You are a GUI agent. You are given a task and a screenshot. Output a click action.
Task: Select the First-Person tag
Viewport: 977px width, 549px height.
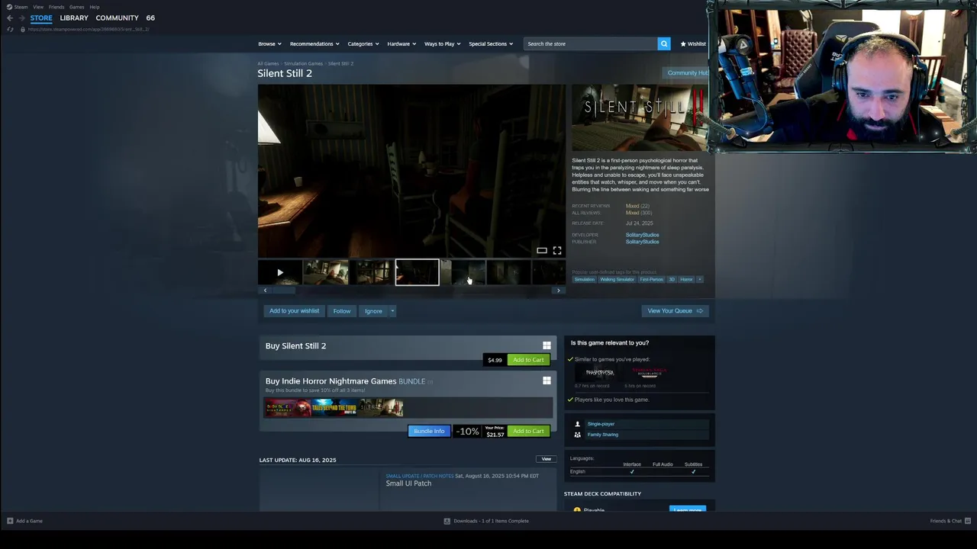coord(651,279)
